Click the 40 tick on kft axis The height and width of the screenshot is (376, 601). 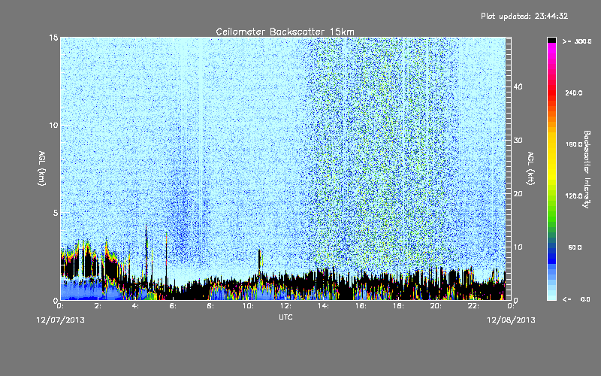pyautogui.click(x=518, y=86)
